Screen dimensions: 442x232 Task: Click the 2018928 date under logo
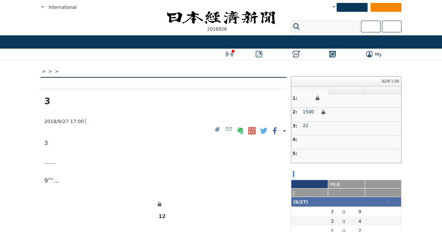pos(217,29)
